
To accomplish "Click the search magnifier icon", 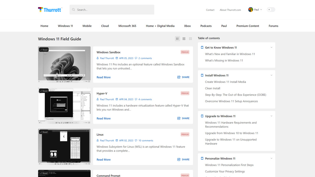I will click(74, 10).
